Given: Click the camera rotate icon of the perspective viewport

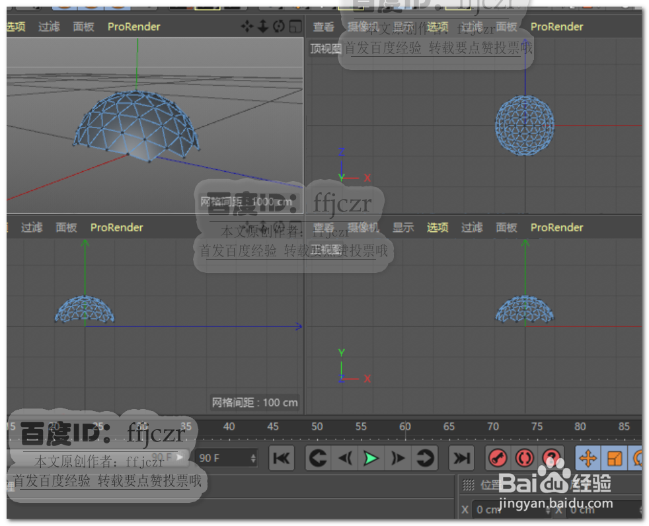Looking at the screenshot, I should (279, 26).
